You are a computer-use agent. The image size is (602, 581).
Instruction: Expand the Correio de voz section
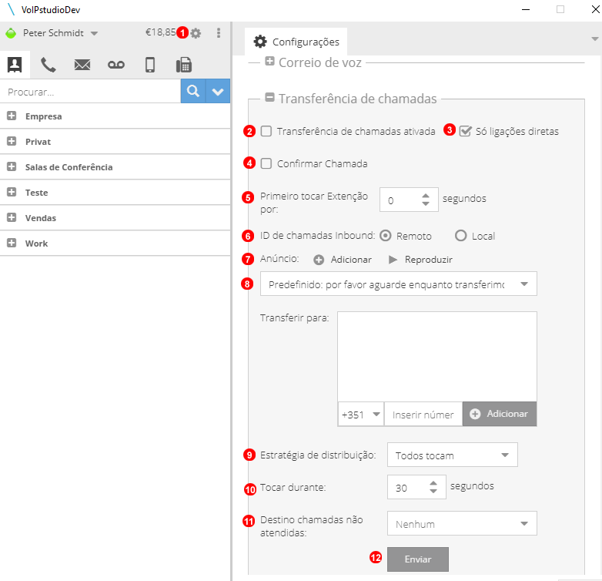[269, 61]
